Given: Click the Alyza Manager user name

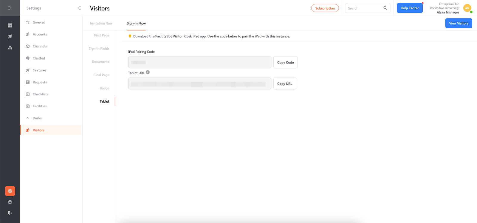Looking at the screenshot, I should coord(448,12).
